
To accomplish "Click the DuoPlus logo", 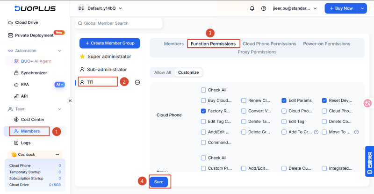I will click(35, 8).
